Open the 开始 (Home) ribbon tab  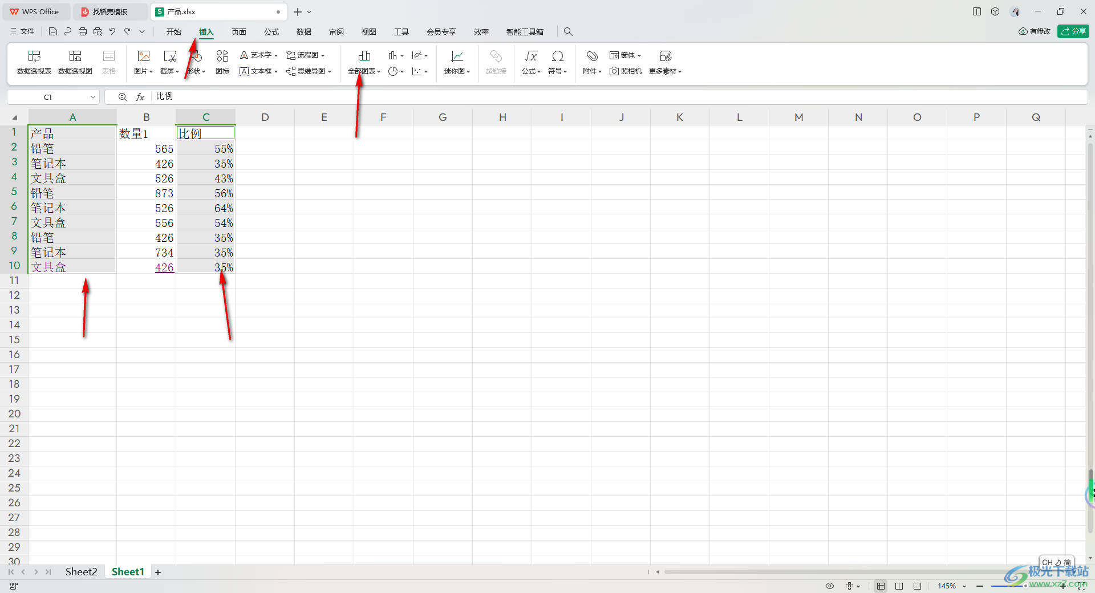coord(173,32)
